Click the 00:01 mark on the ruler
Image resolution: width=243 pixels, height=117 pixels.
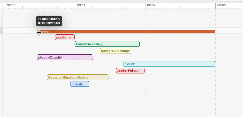[81, 5]
